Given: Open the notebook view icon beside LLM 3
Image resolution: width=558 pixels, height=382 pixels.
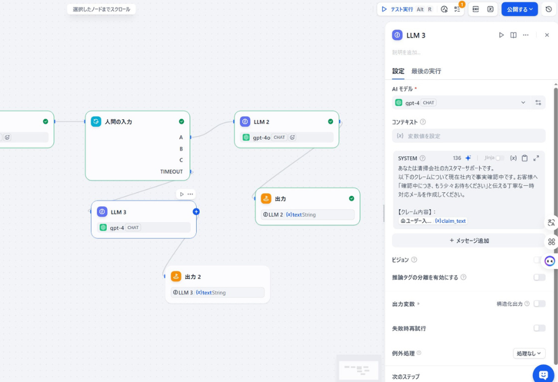Looking at the screenshot, I should pyautogui.click(x=513, y=35).
